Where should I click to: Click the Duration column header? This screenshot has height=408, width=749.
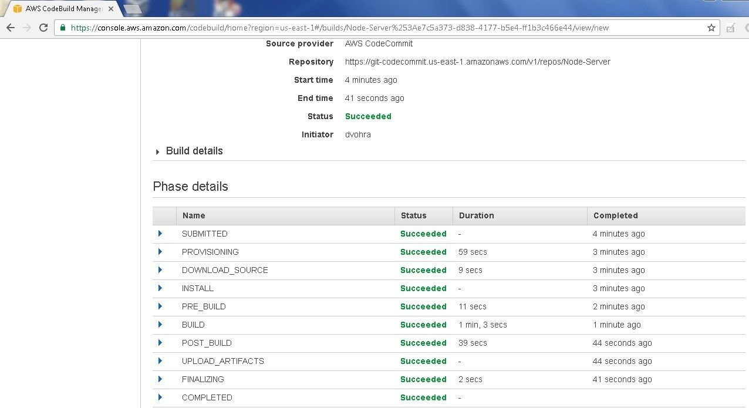tap(520, 215)
